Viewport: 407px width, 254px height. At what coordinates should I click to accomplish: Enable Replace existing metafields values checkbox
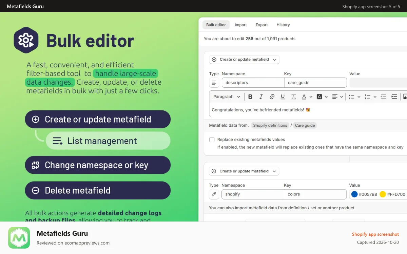pyautogui.click(x=212, y=140)
